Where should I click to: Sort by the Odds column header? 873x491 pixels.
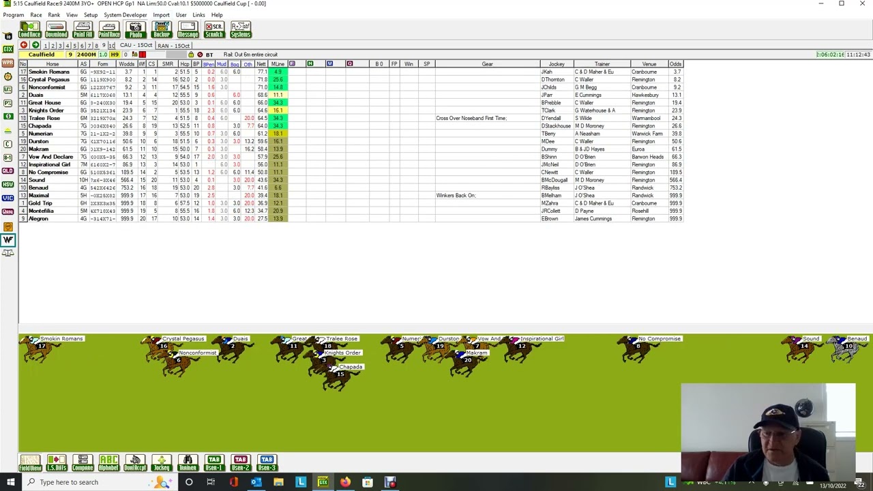coord(675,64)
